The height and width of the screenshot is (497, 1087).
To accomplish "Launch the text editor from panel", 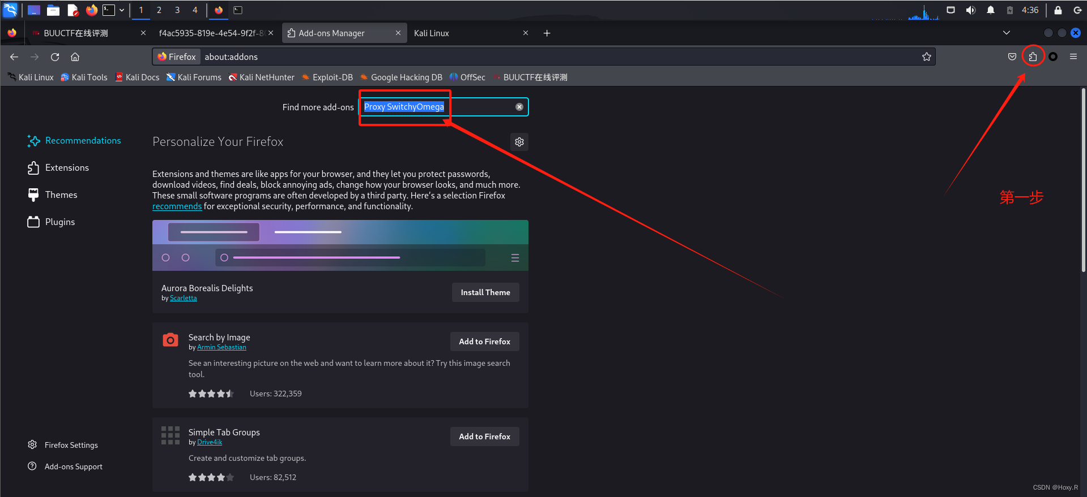I will coord(73,10).
